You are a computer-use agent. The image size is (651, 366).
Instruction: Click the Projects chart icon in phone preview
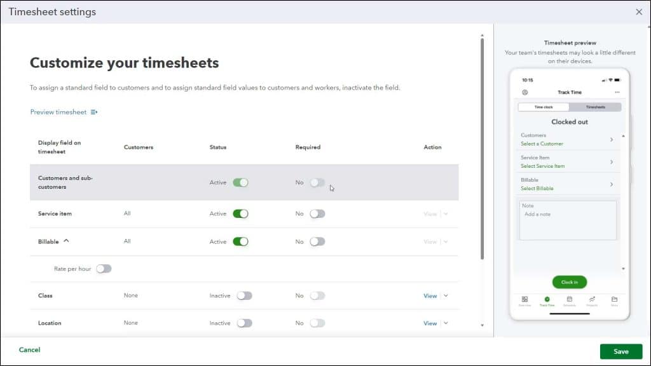tap(593, 299)
